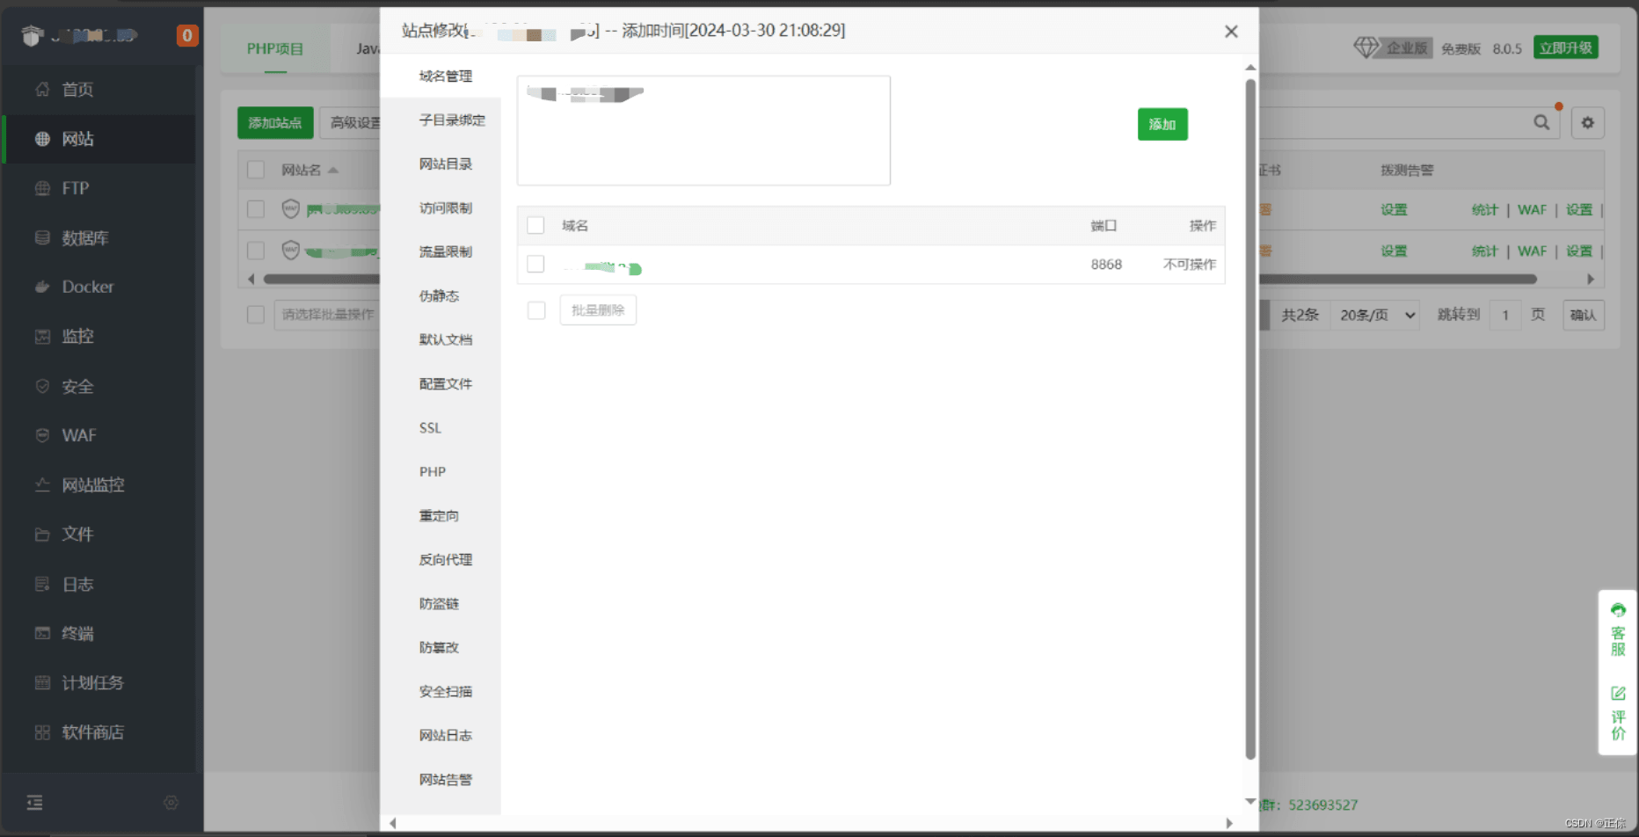Image resolution: width=1639 pixels, height=837 pixels.
Task: Click the 客服 customer service icon
Action: tap(1618, 610)
